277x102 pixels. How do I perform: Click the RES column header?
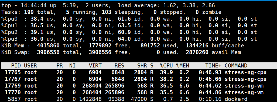click(119, 66)
